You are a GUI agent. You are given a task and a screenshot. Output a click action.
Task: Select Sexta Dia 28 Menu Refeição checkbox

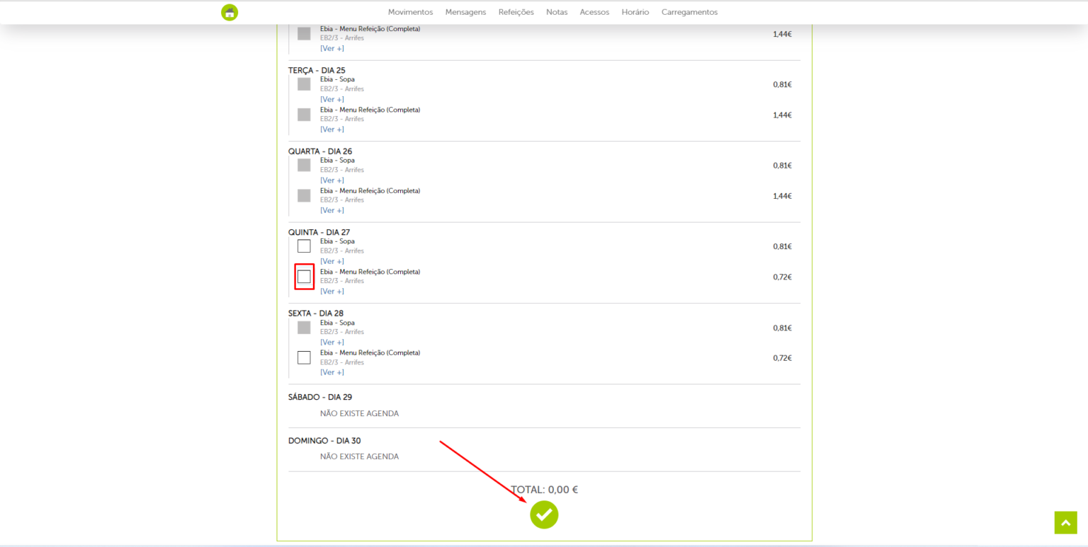(304, 357)
